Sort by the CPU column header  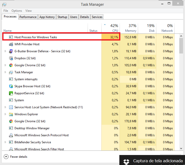tap(111, 28)
